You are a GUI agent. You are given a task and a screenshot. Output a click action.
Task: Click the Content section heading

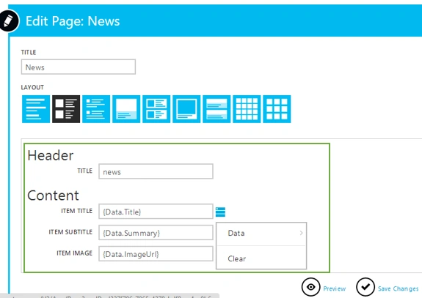pos(53,195)
